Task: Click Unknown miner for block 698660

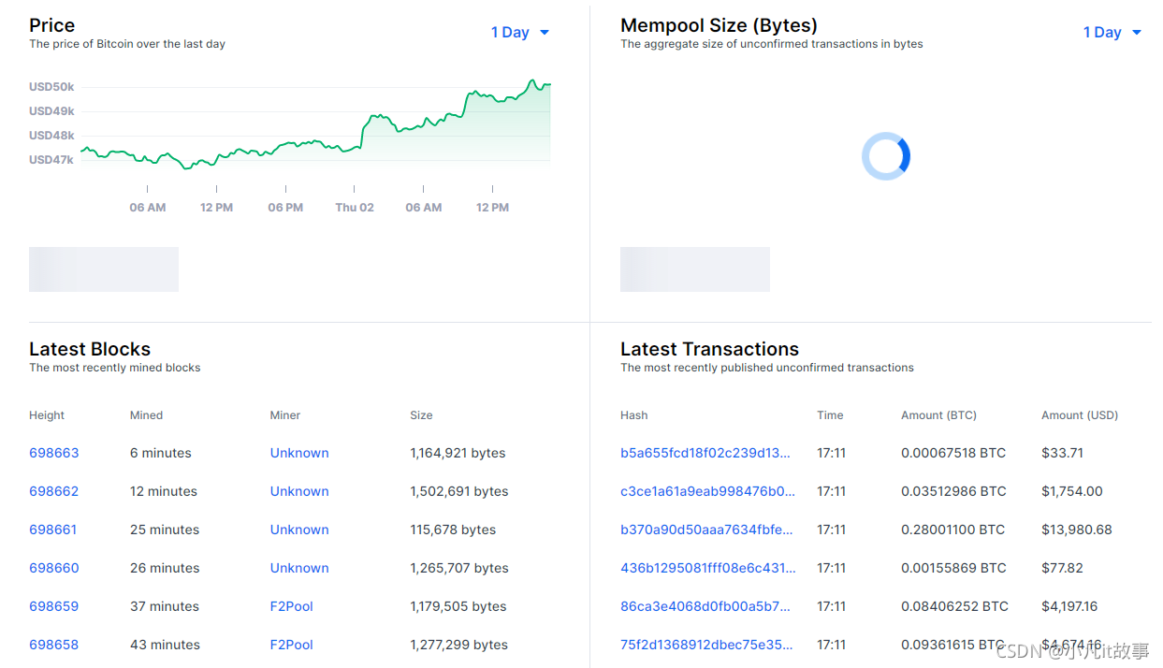Action: (x=299, y=568)
